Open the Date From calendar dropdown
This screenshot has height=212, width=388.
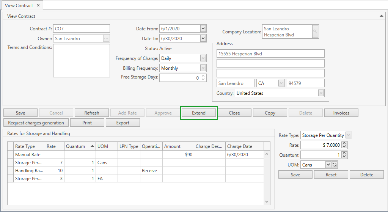point(203,28)
